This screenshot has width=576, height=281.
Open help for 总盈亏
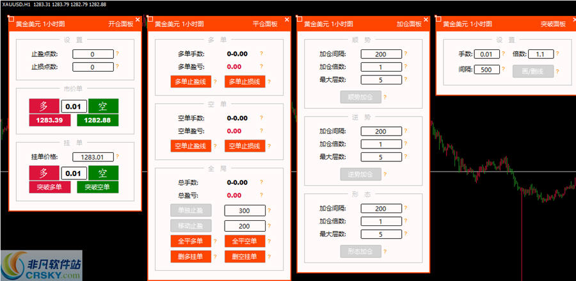pos(262,195)
